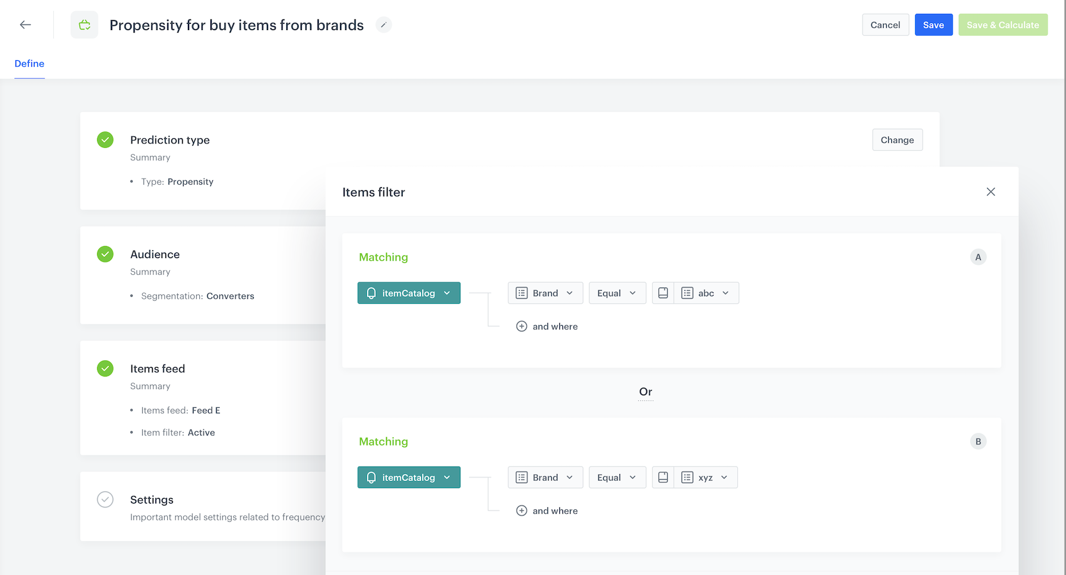This screenshot has height=575, width=1066.
Task: Click the B group badge
Action: click(x=978, y=442)
